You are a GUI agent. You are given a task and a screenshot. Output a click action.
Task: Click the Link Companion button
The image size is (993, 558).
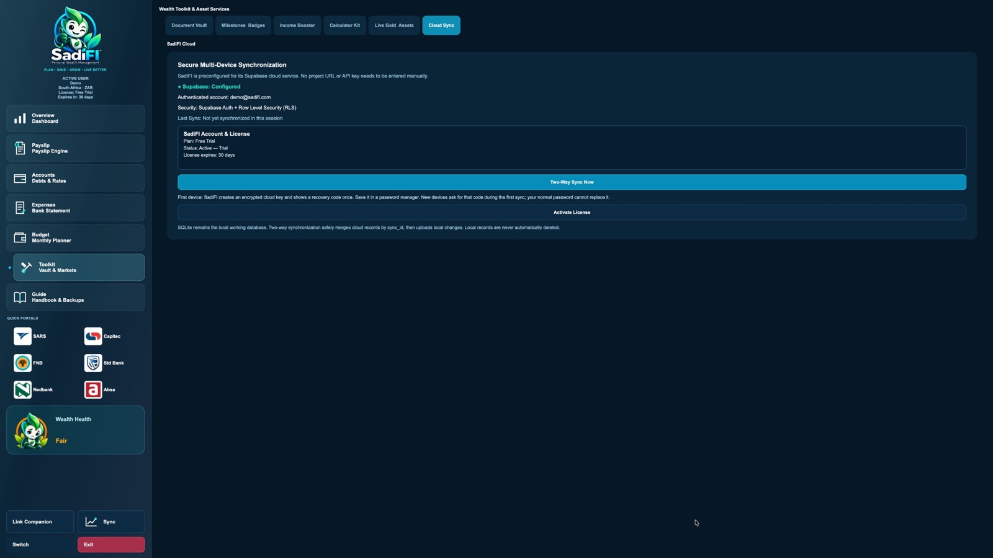(40, 521)
